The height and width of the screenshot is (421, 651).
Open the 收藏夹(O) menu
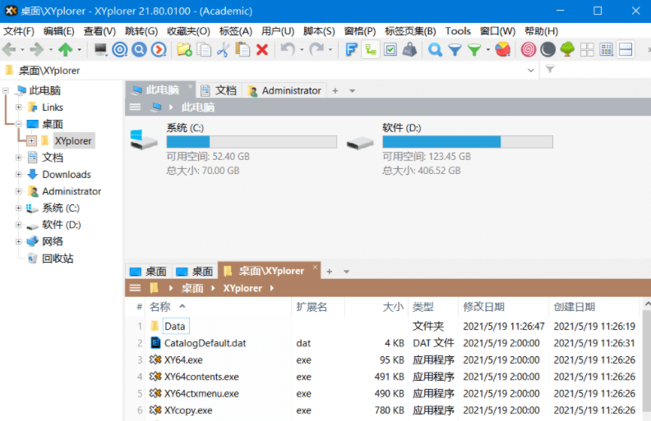click(188, 31)
